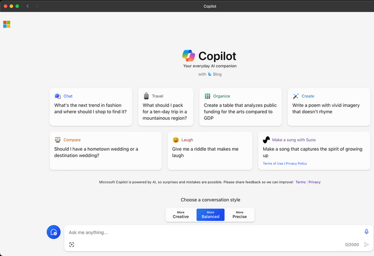Open the hometown wedding Compare suggestion
The height and width of the screenshot is (256, 374).
[106, 151]
